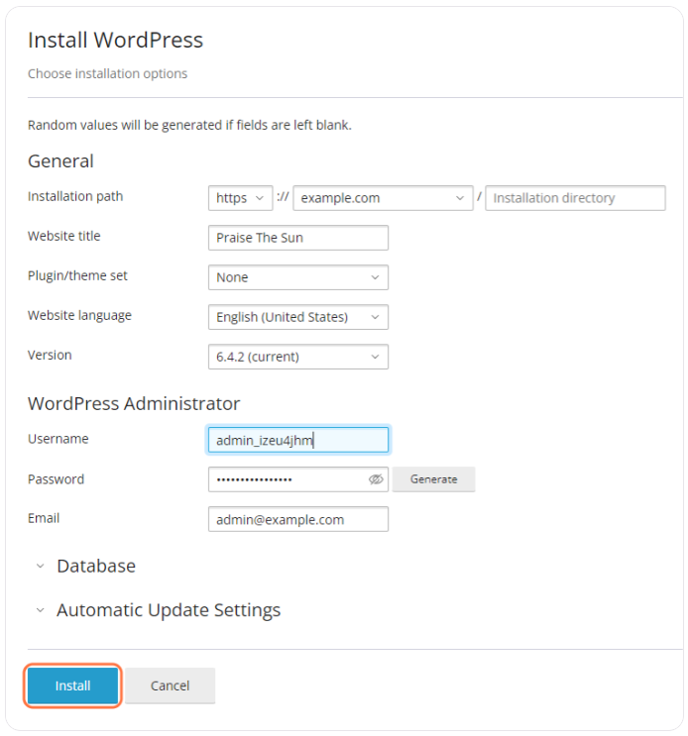Open the https protocol dropdown
The height and width of the screenshot is (736, 688).
click(241, 198)
